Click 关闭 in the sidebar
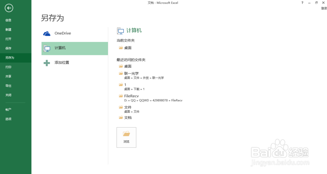The width and height of the screenshot is (327, 174). click(9, 95)
